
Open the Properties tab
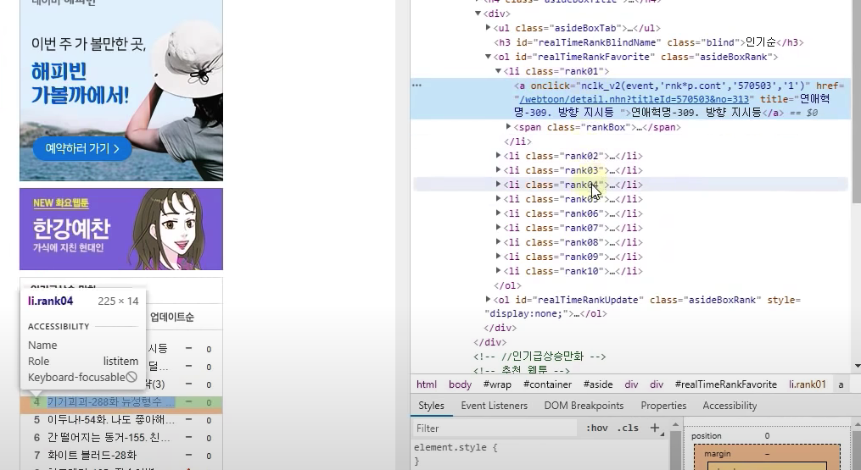tap(663, 406)
